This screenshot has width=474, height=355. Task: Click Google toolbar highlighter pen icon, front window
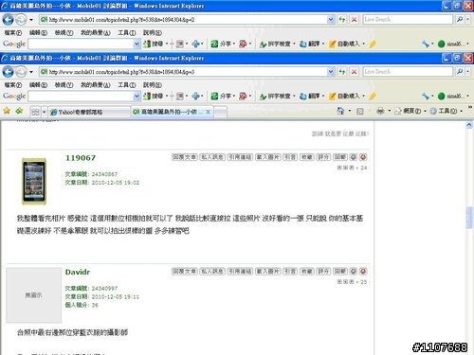point(373,96)
